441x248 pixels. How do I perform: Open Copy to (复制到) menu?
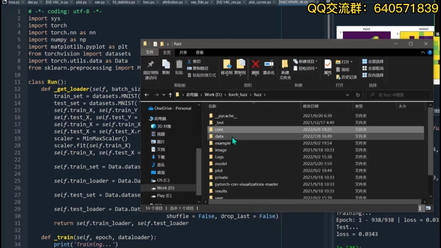pos(240,67)
